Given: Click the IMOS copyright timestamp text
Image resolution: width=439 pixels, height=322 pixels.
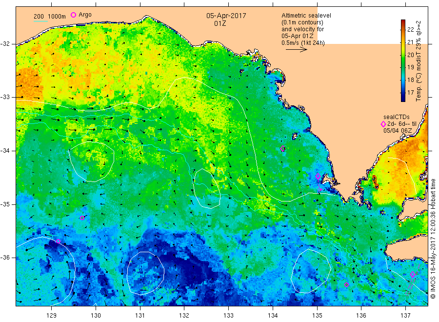Looking at the screenshot, I should click(x=433, y=239).
